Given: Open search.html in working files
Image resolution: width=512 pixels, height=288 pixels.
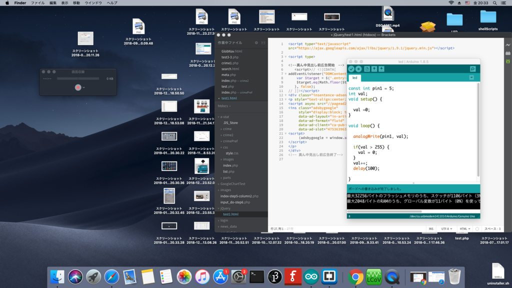Looking at the screenshot, I should click(230, 69).
